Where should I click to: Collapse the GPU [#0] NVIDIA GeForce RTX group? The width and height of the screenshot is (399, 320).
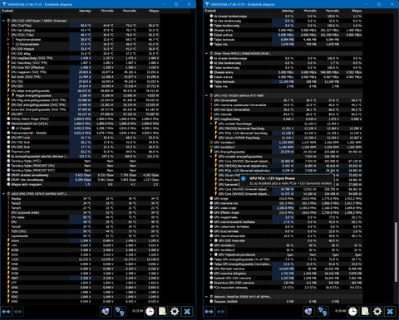pyautogui.click(x=206, y=95)
